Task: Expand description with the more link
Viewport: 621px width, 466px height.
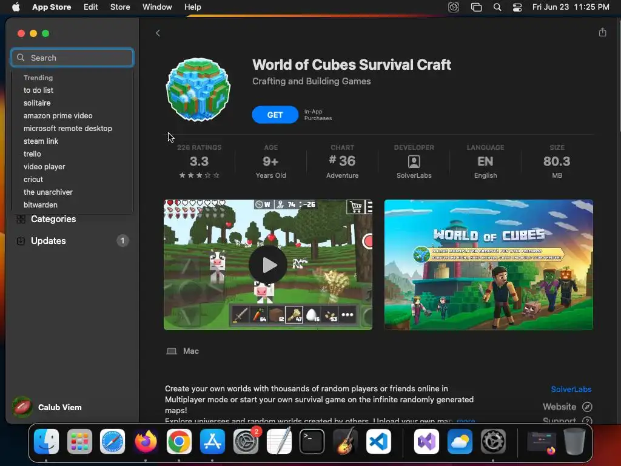Action: [466, 420]
